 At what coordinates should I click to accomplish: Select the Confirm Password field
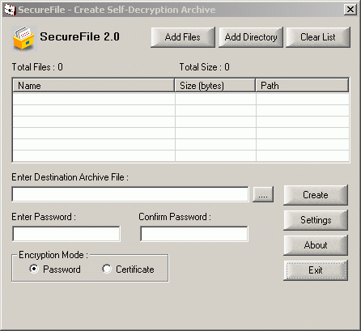click(194, 234)
